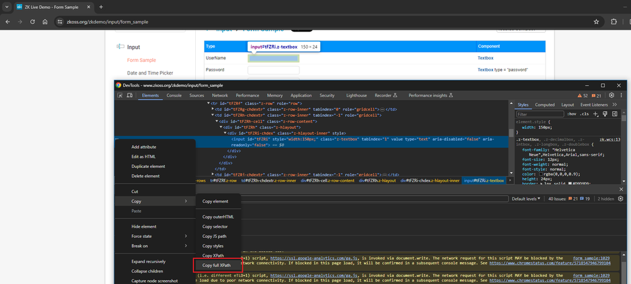The width and height of the screenshot is (631, 284).
Task: Open the Form Sample sidebar link
Action: pos(141,60)
